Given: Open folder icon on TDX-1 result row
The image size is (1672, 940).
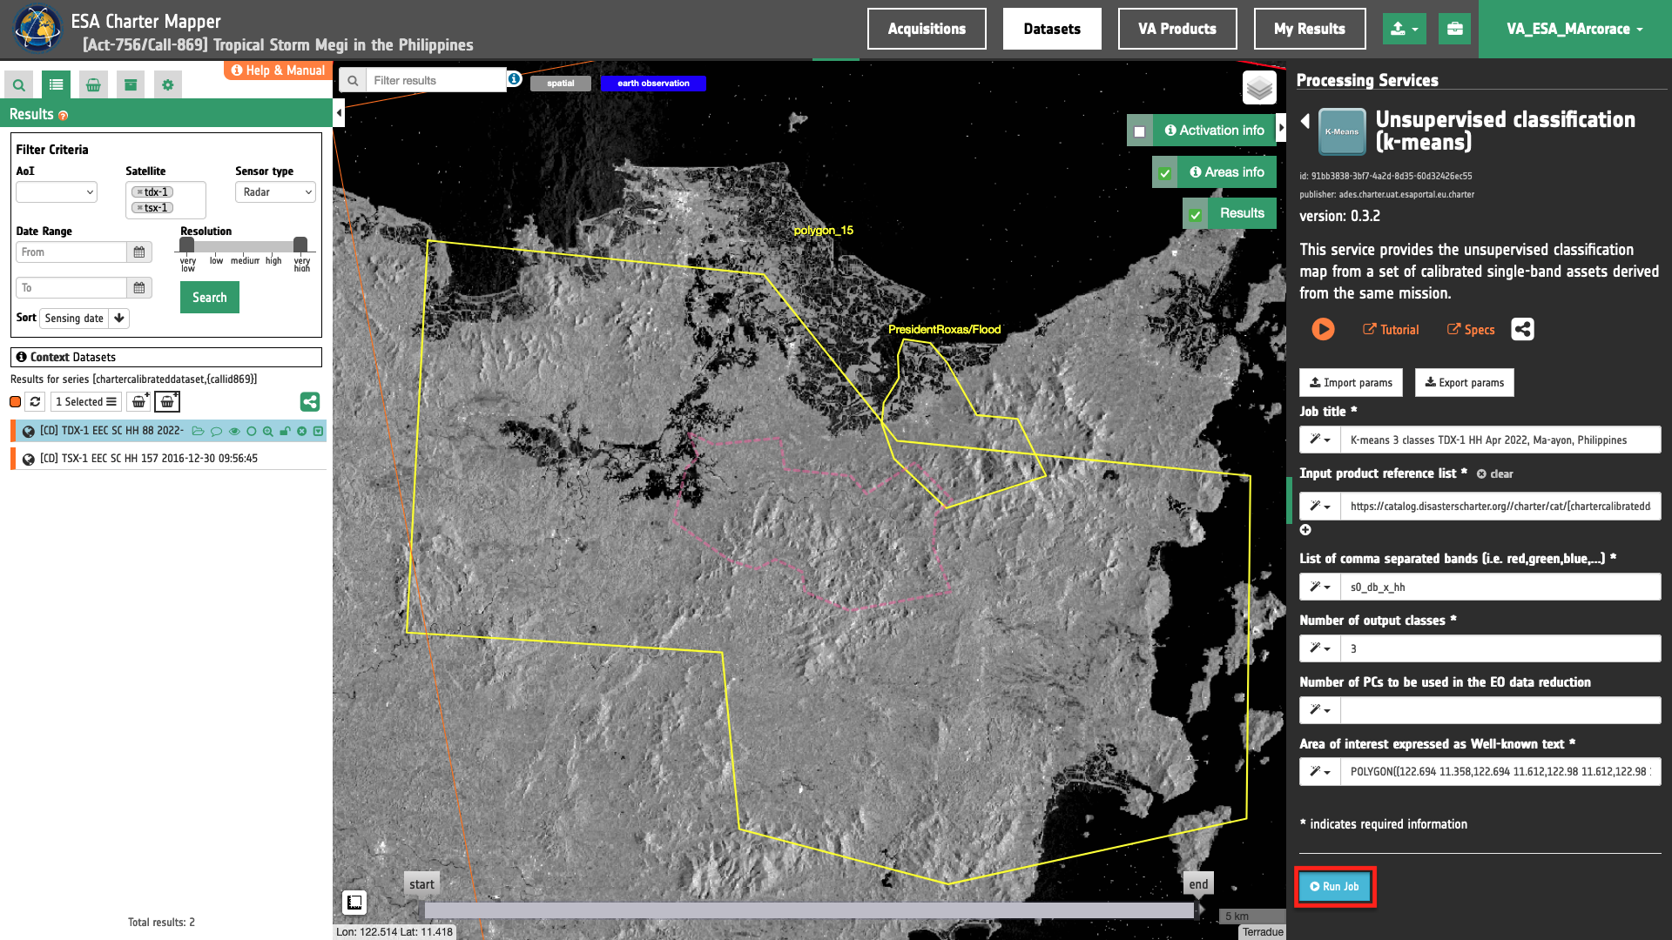Looking at the screenshot, I should [x=199, y=431].
